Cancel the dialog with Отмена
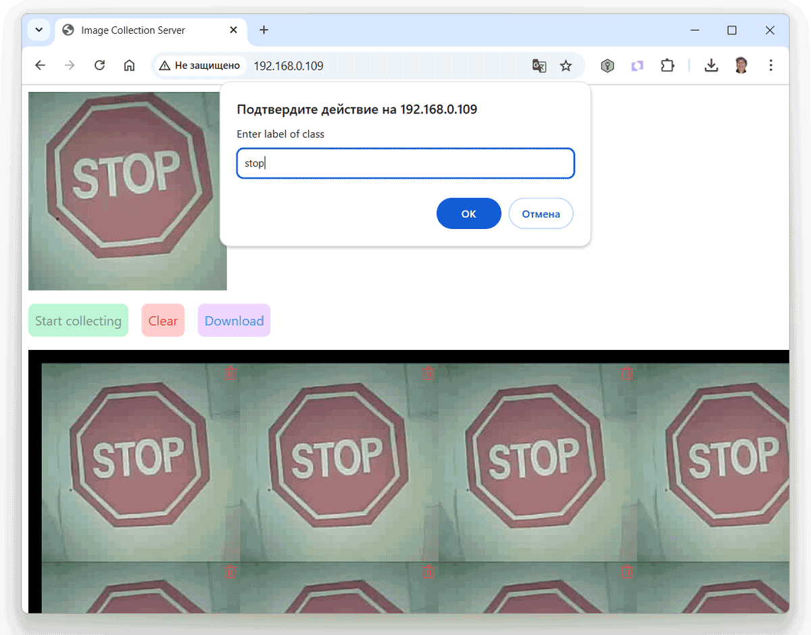 (541, 213)
